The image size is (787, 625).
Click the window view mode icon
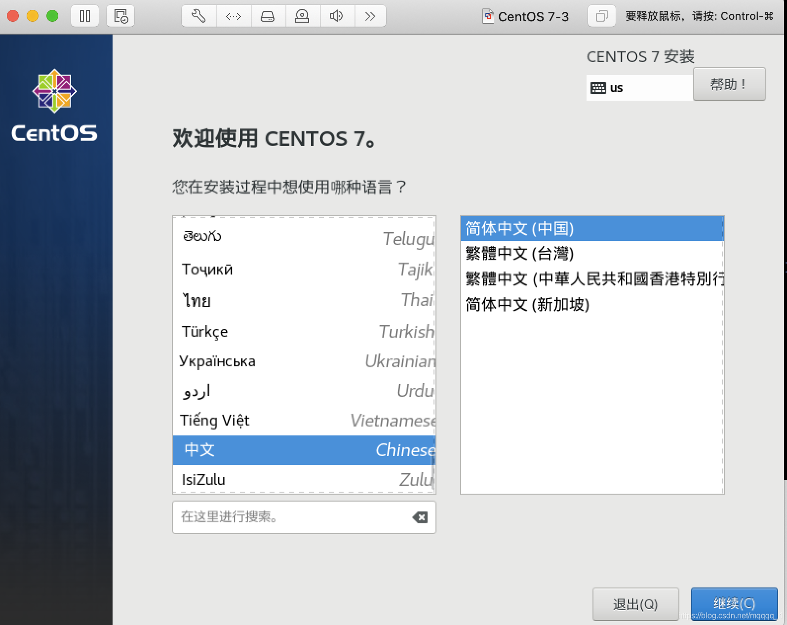point(601,16)
